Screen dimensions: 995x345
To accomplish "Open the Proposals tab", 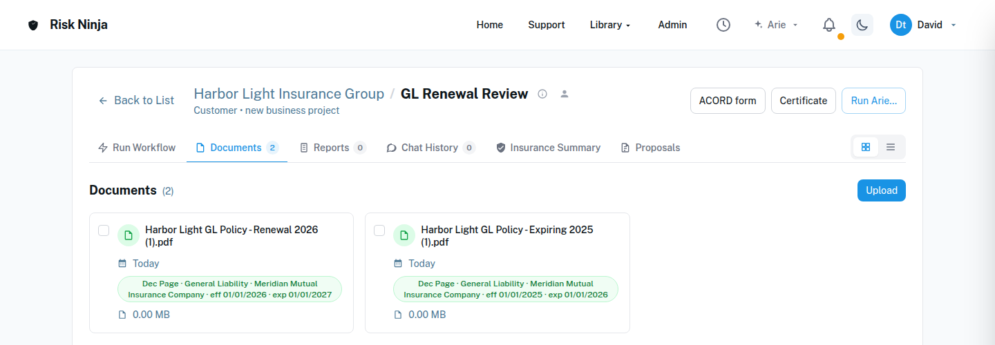I will pyautogui.click(x=650, y=148).
